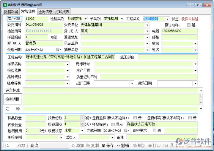The height and width of the screenshot is (151, 214).
Task: Enable the 是否返样 checkbox
Action: [x=135, y=118]
